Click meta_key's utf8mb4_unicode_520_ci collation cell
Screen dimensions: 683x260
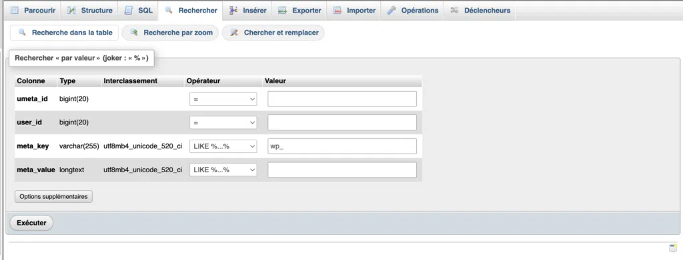tap(143, 146)
